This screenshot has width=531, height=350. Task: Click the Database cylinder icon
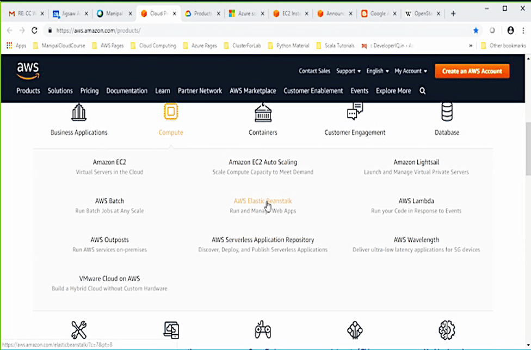point(447,112)
